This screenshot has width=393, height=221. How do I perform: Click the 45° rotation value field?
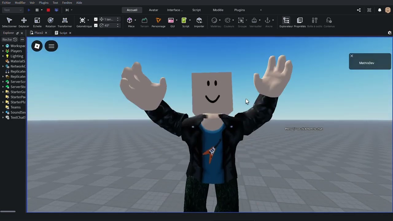pos(109,25)
